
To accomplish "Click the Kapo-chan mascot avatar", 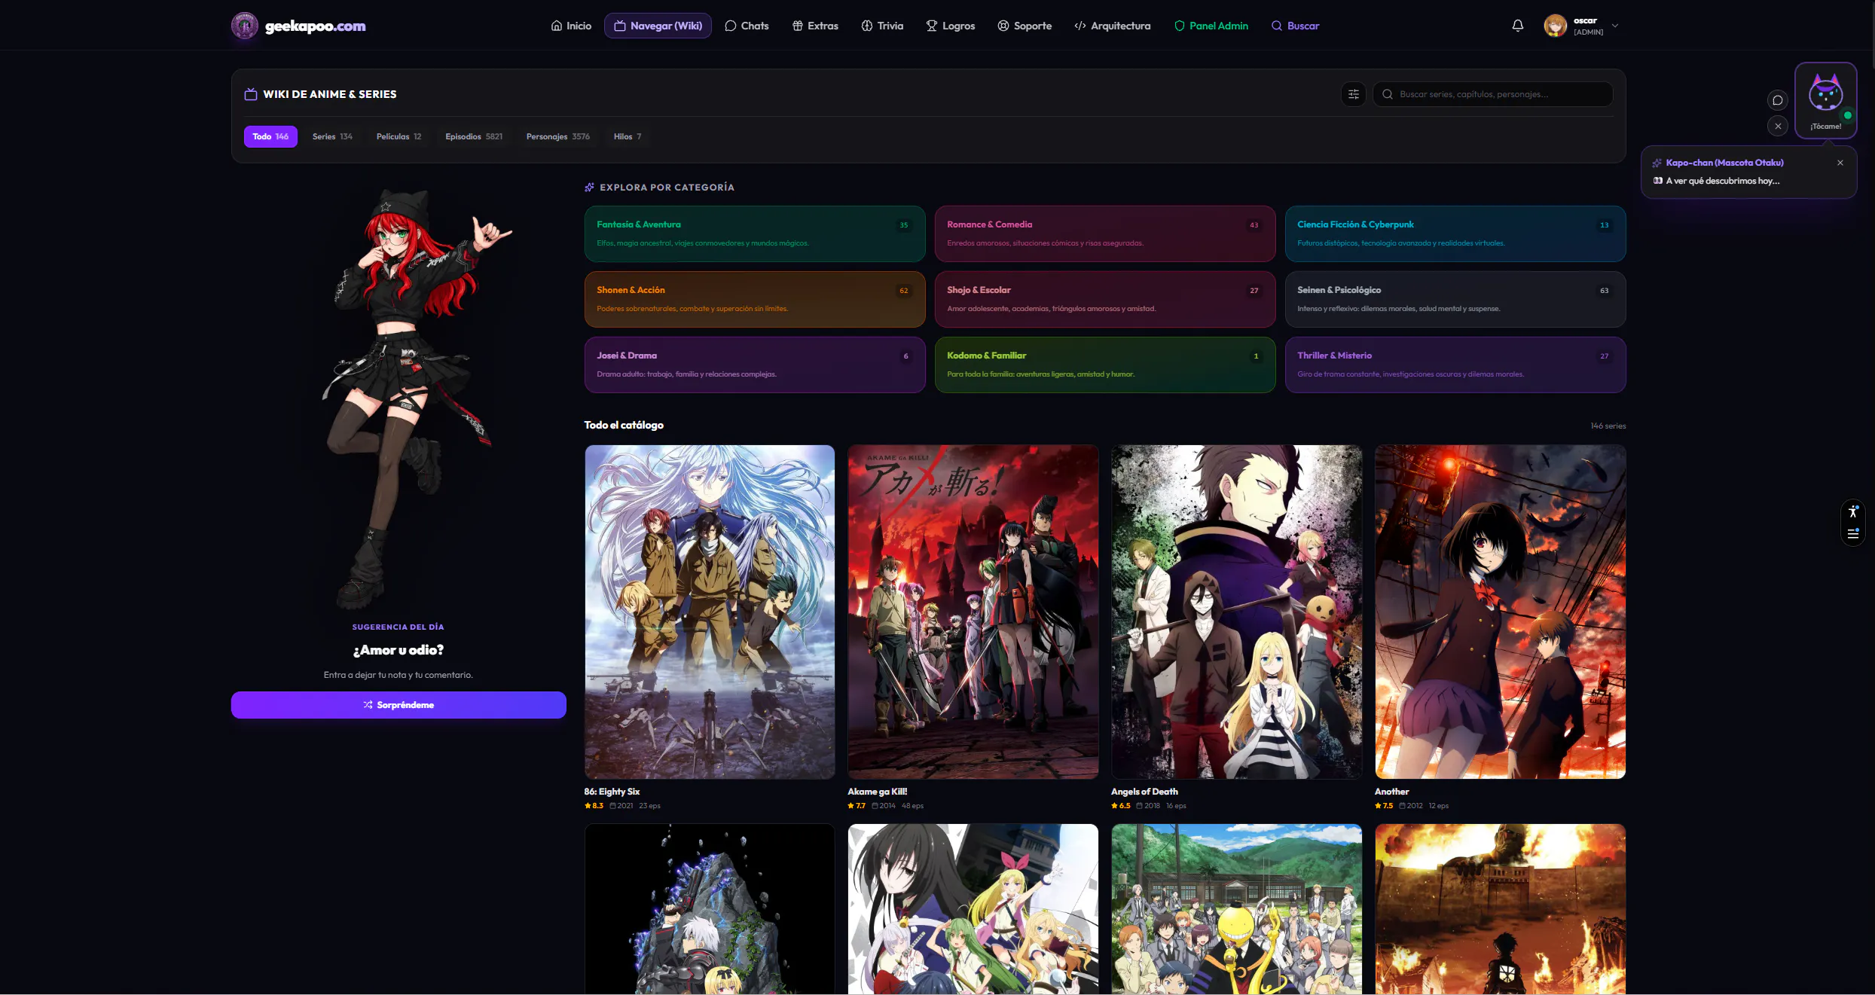I will click(x=1825, y=95).
